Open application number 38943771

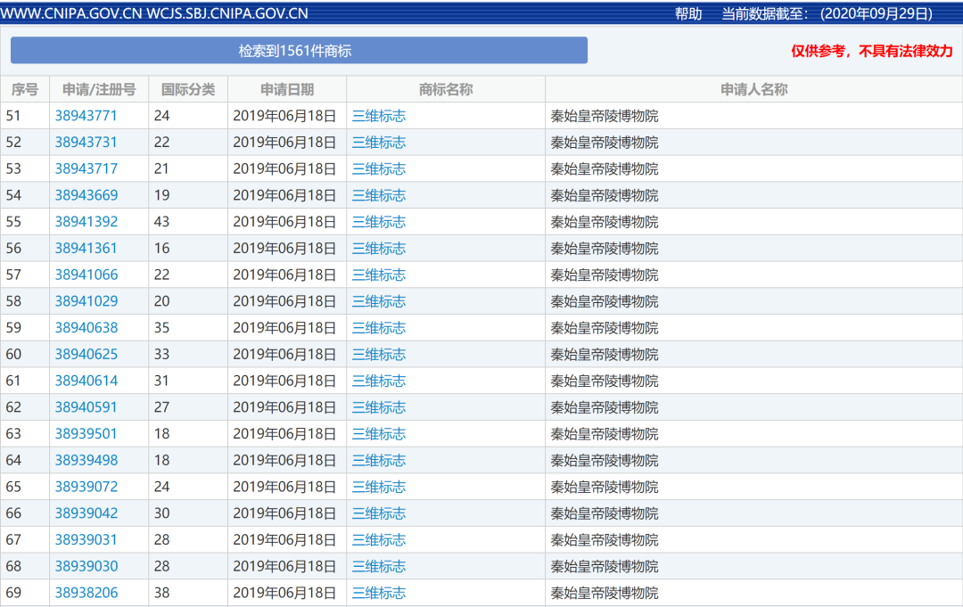tap(86, 116)
